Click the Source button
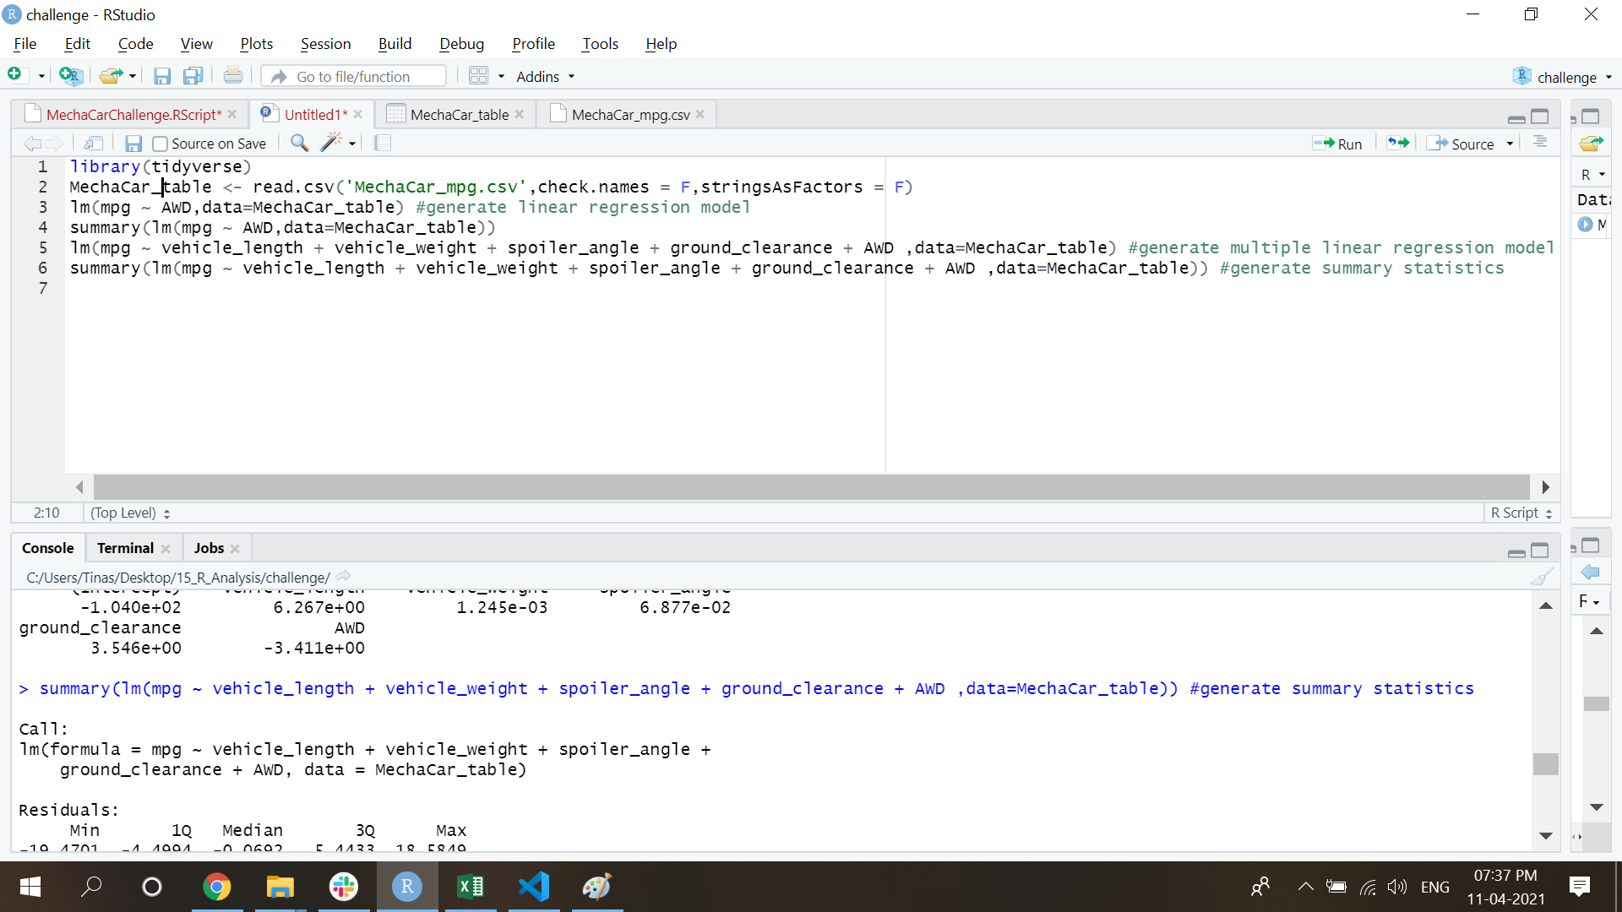Viewport: 1622px width, 912px height. (1461, 144)
